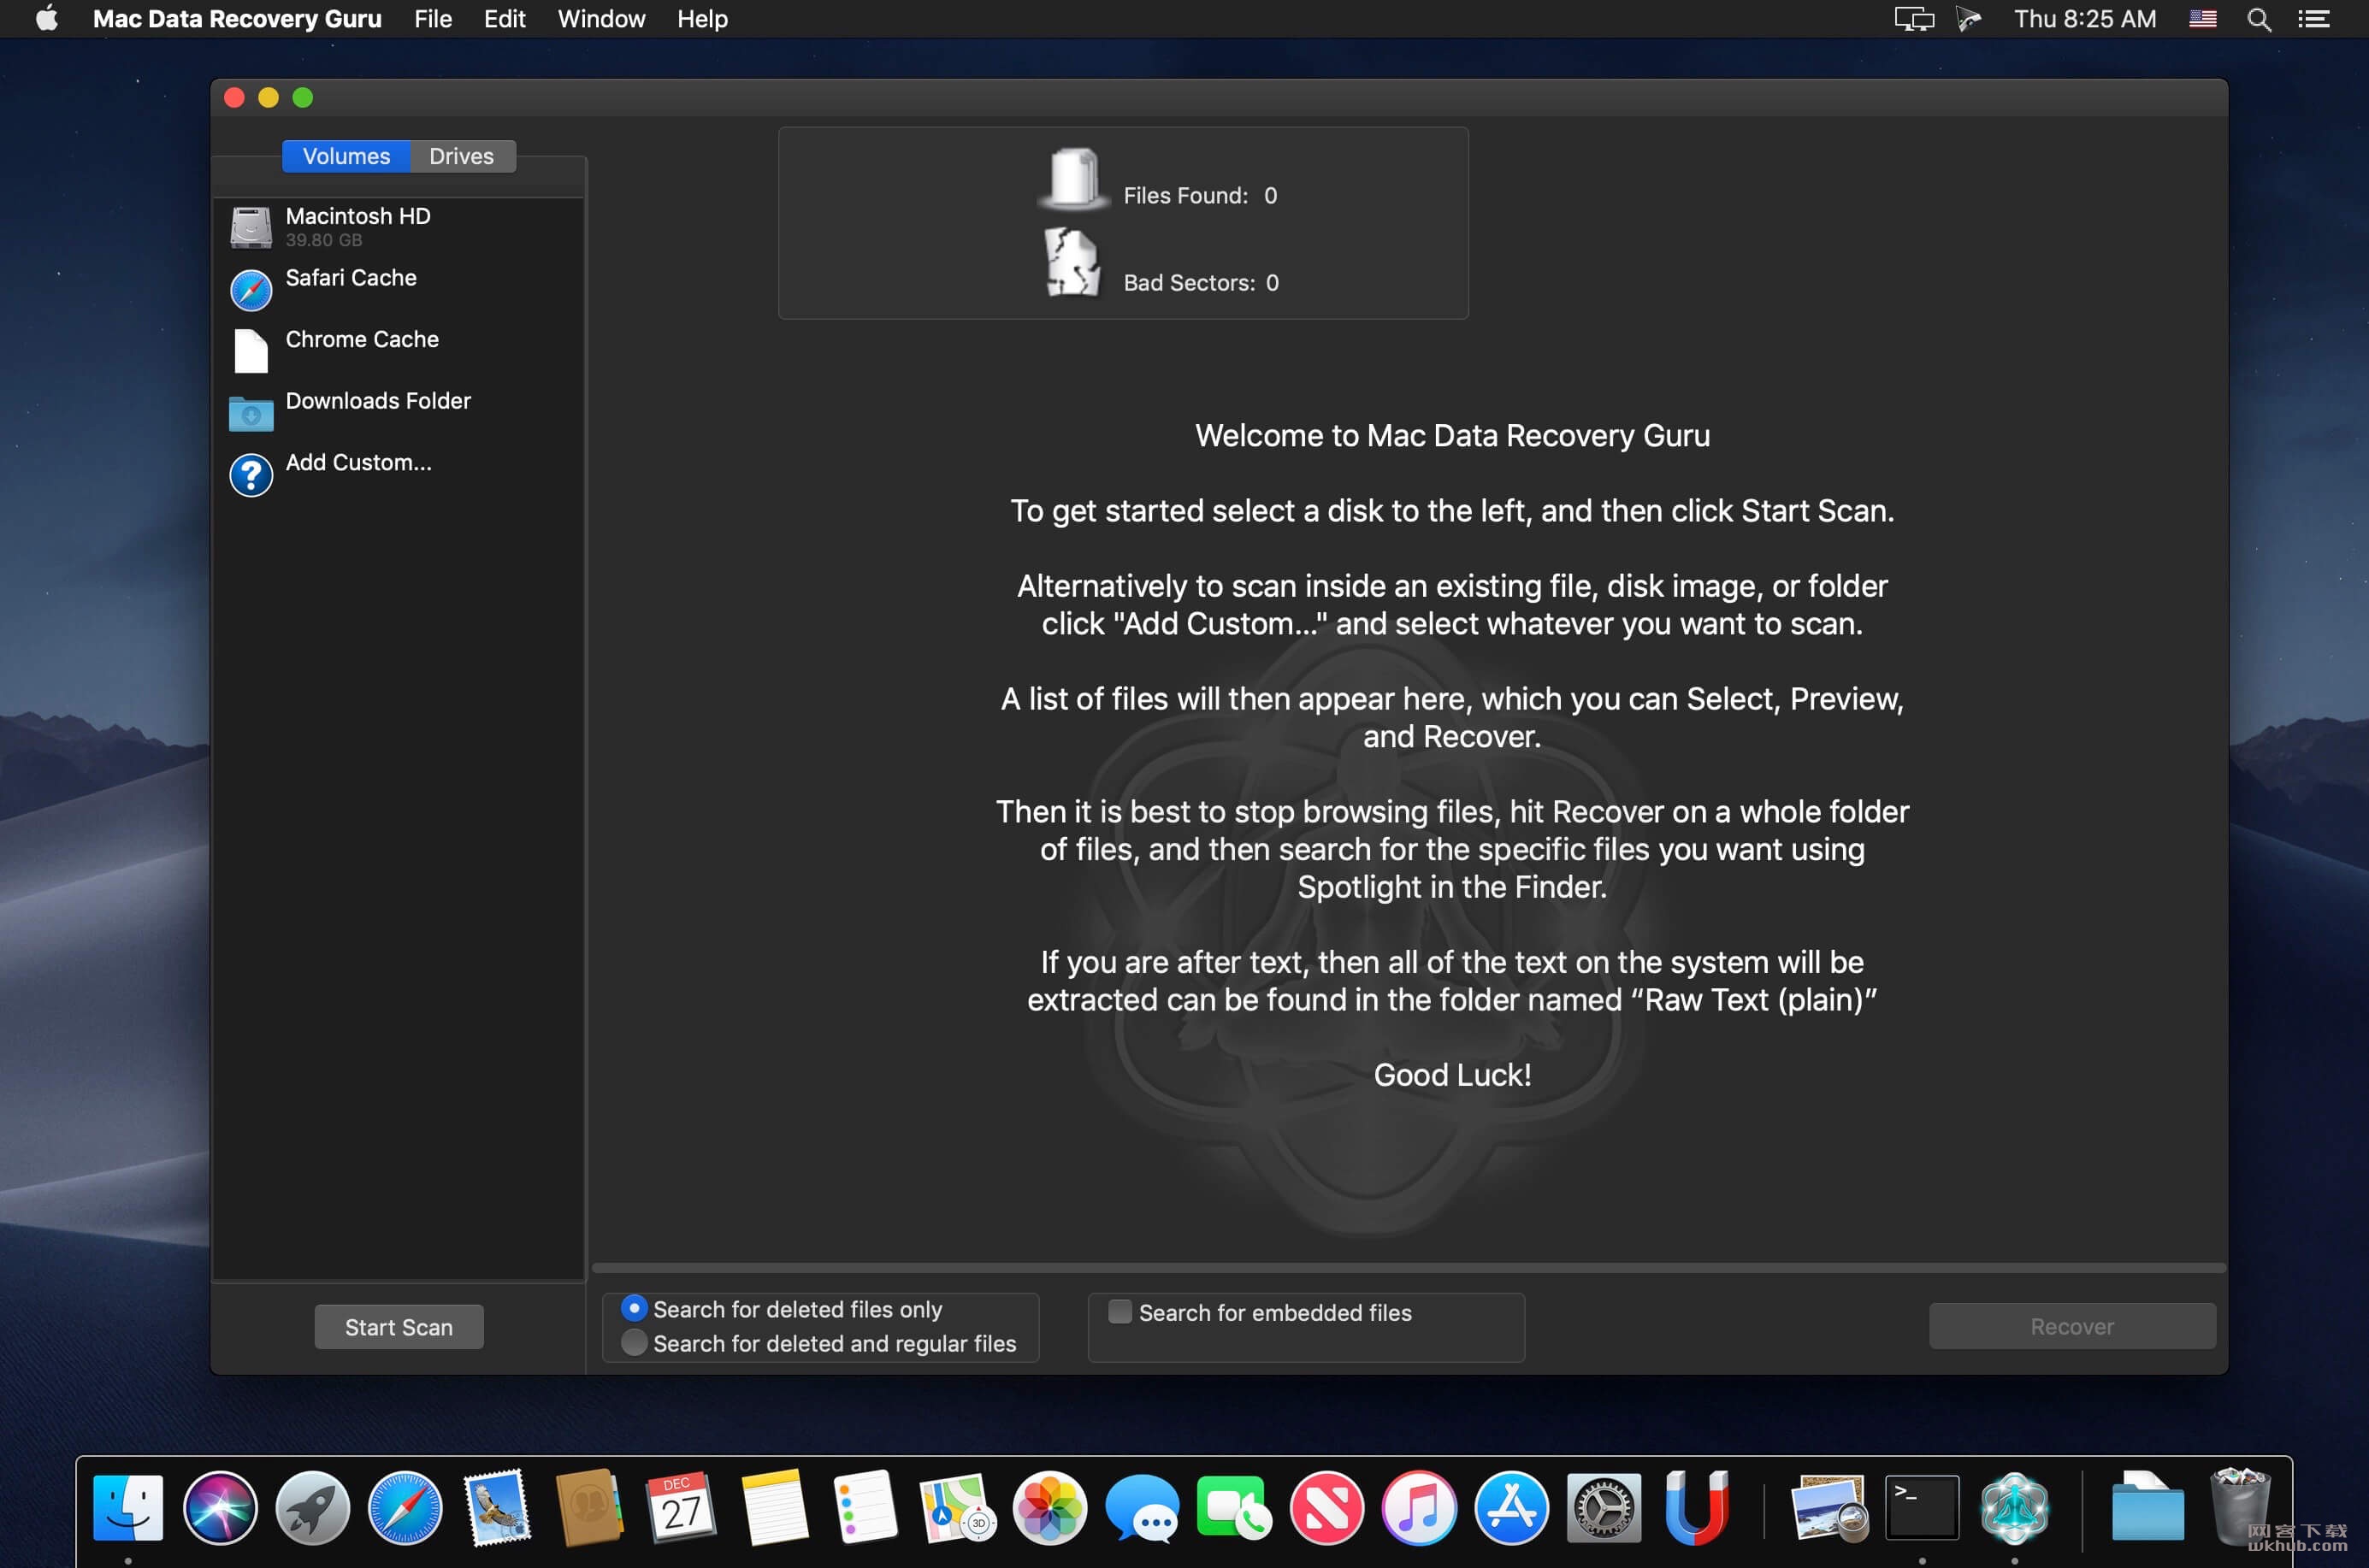
Task: Click the Bad Sectors: 0 text
Action: tap(1202, 283)
